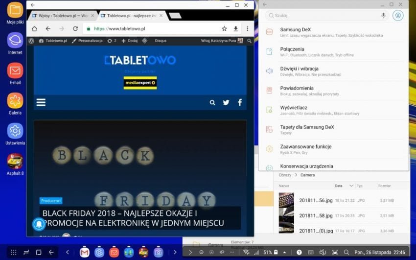Click the taskbar back arrow
Viewport: 416px width, 260px height.
[51, 252]
